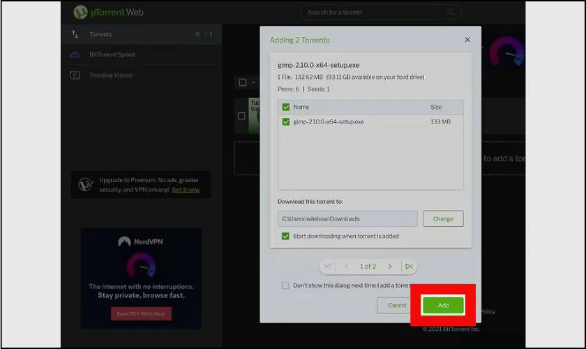586x349 pixels.
Task: Click the µTorrent Web logo
Action: (108, 13)
